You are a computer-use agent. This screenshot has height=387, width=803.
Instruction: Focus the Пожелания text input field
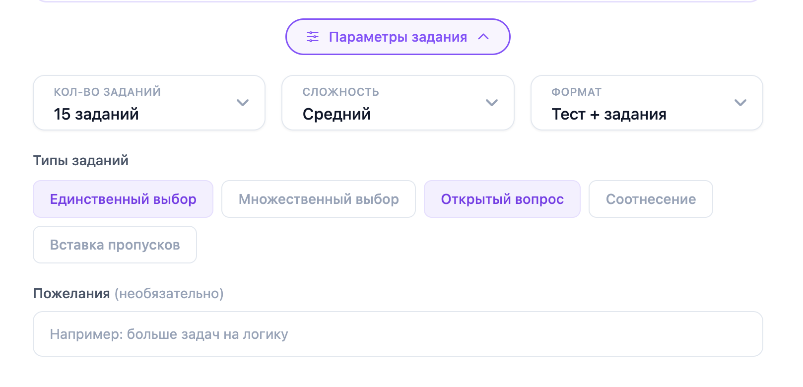point(398,334)
